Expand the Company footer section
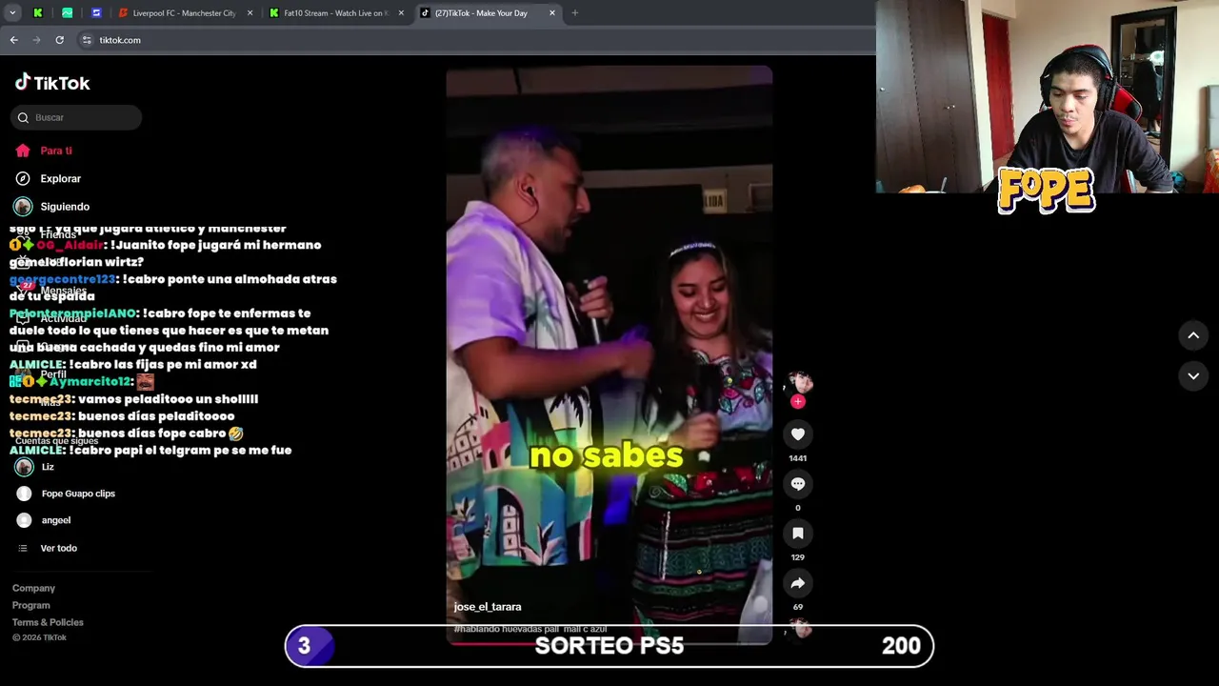The height and width of the screenshot is (686, 1219). [x=33, y=588]
